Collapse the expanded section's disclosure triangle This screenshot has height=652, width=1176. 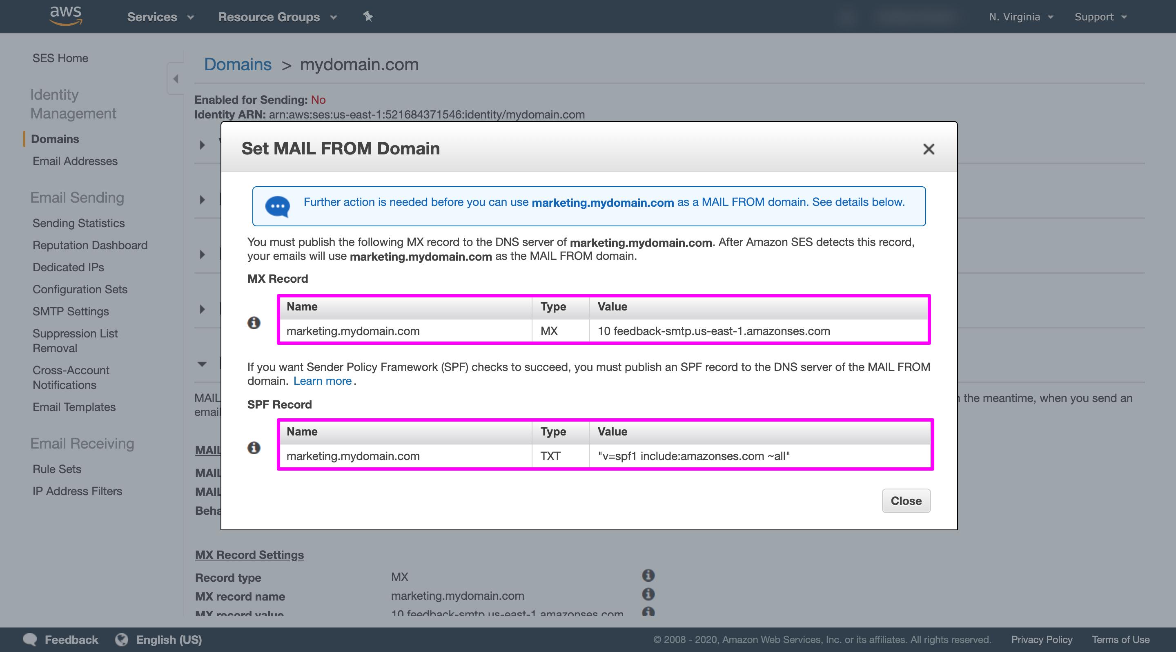[x=202, y=364]
